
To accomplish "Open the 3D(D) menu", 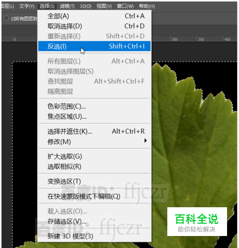I will [86, 6].
